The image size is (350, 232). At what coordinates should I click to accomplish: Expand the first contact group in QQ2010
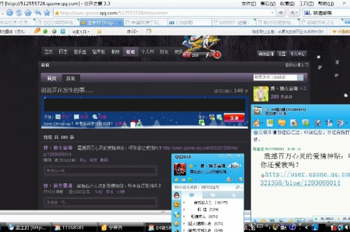(184, 202)
